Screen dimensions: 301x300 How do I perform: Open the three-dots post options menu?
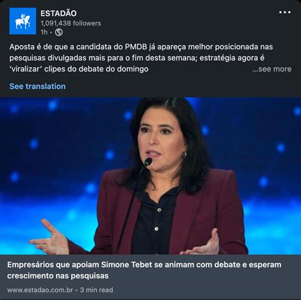(x=284, y=12)
